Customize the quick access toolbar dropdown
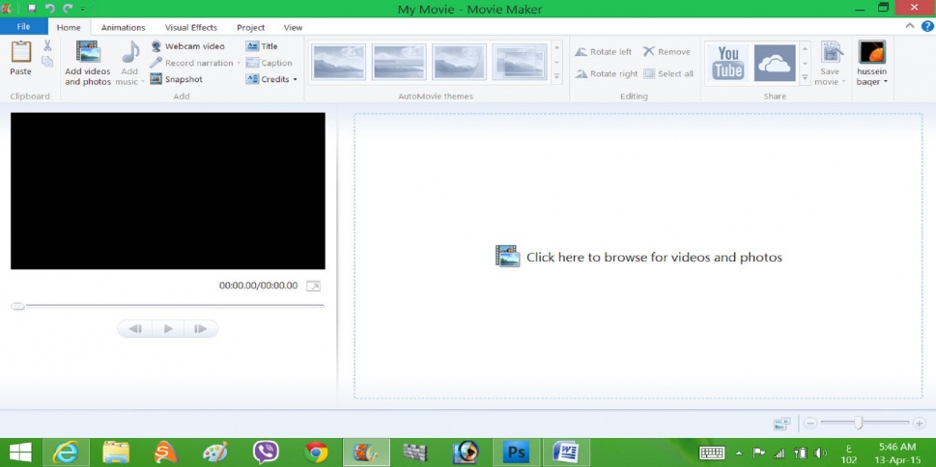Image resolution: width=936 pixels, height=467 pixels. (82, 9)
